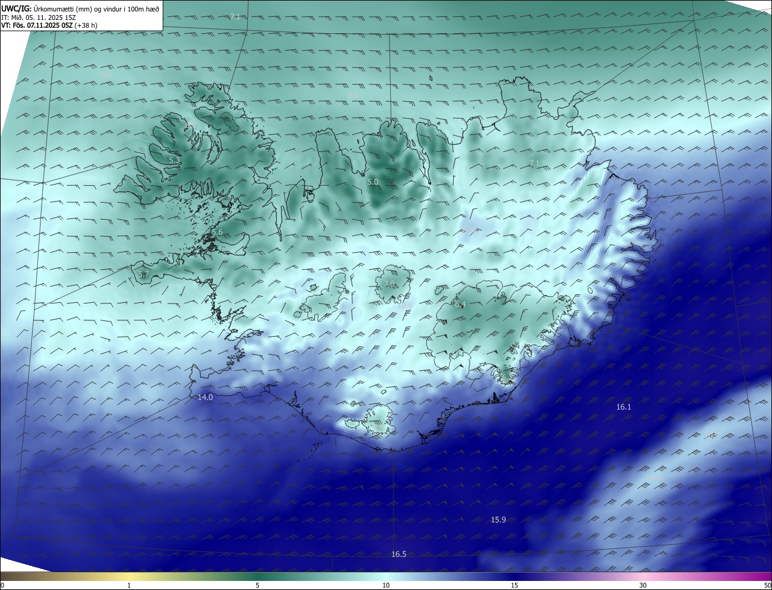Click the "VT: Fös. 07.11.2025 05Z (+38 h)" line
This screenshot has width=772, height=590.
(x=49, y=25)
